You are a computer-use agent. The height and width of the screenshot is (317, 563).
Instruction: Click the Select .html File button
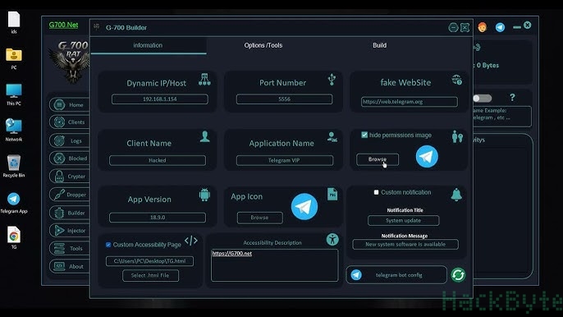point(150,275)
